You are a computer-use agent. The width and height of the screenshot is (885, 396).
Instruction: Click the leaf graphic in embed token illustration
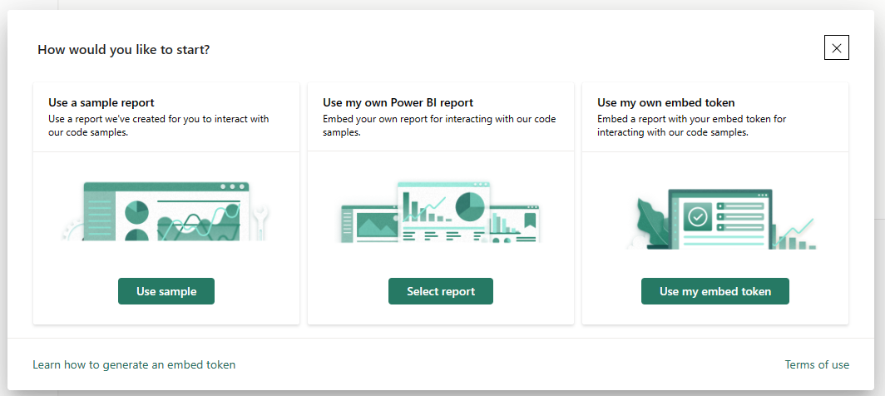[x=650, y=222]
